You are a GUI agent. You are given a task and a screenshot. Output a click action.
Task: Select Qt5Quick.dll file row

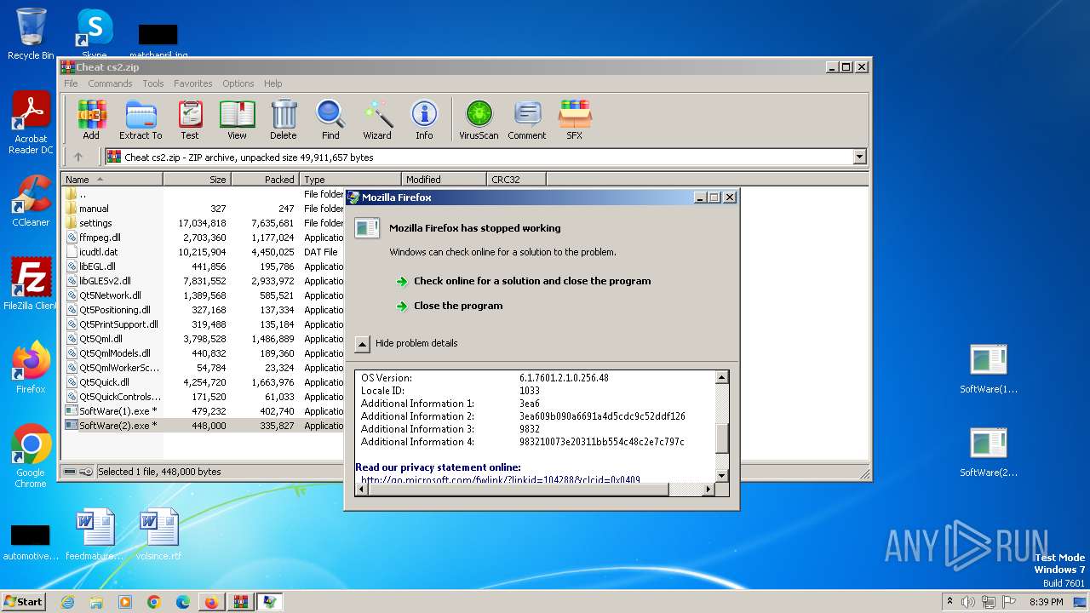pyautogui.click(x=203, y=382)
